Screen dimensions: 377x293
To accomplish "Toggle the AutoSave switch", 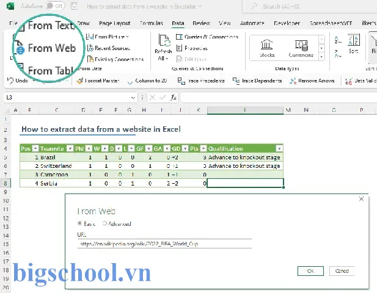I will pyautogui.click(x=56, y=6).
